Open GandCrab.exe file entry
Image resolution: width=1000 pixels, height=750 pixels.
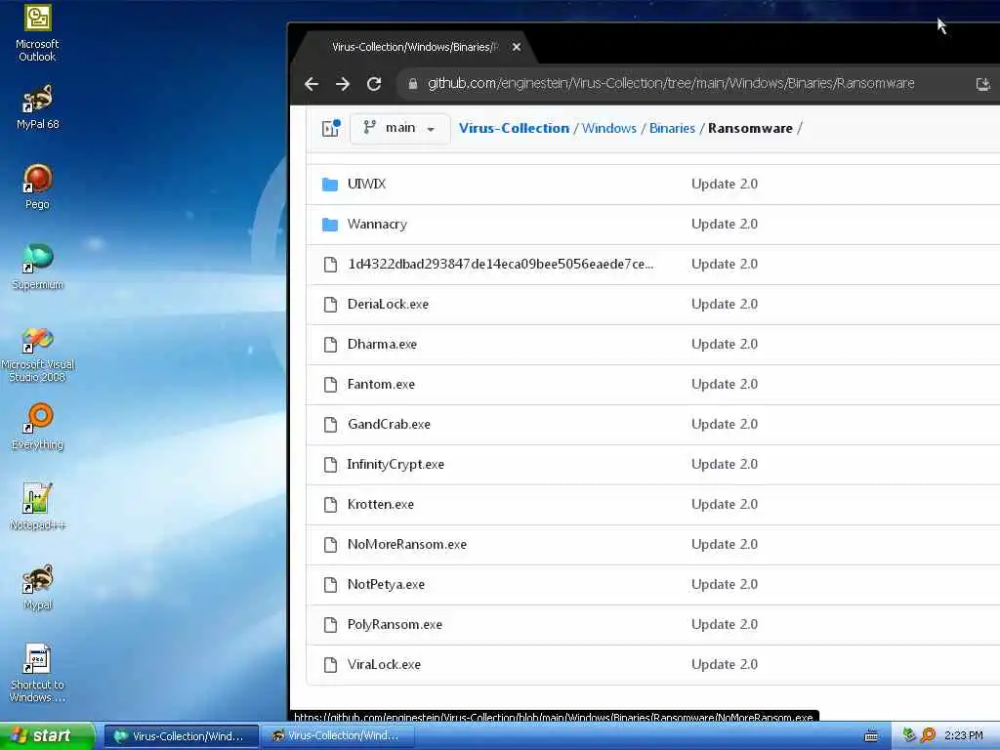pyautogui.click(x=389, y=424)
